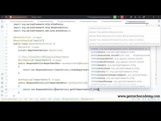Open the Project tool window
Image resolution: width=161 pixels, height=121 pixels.
[2, 21]
